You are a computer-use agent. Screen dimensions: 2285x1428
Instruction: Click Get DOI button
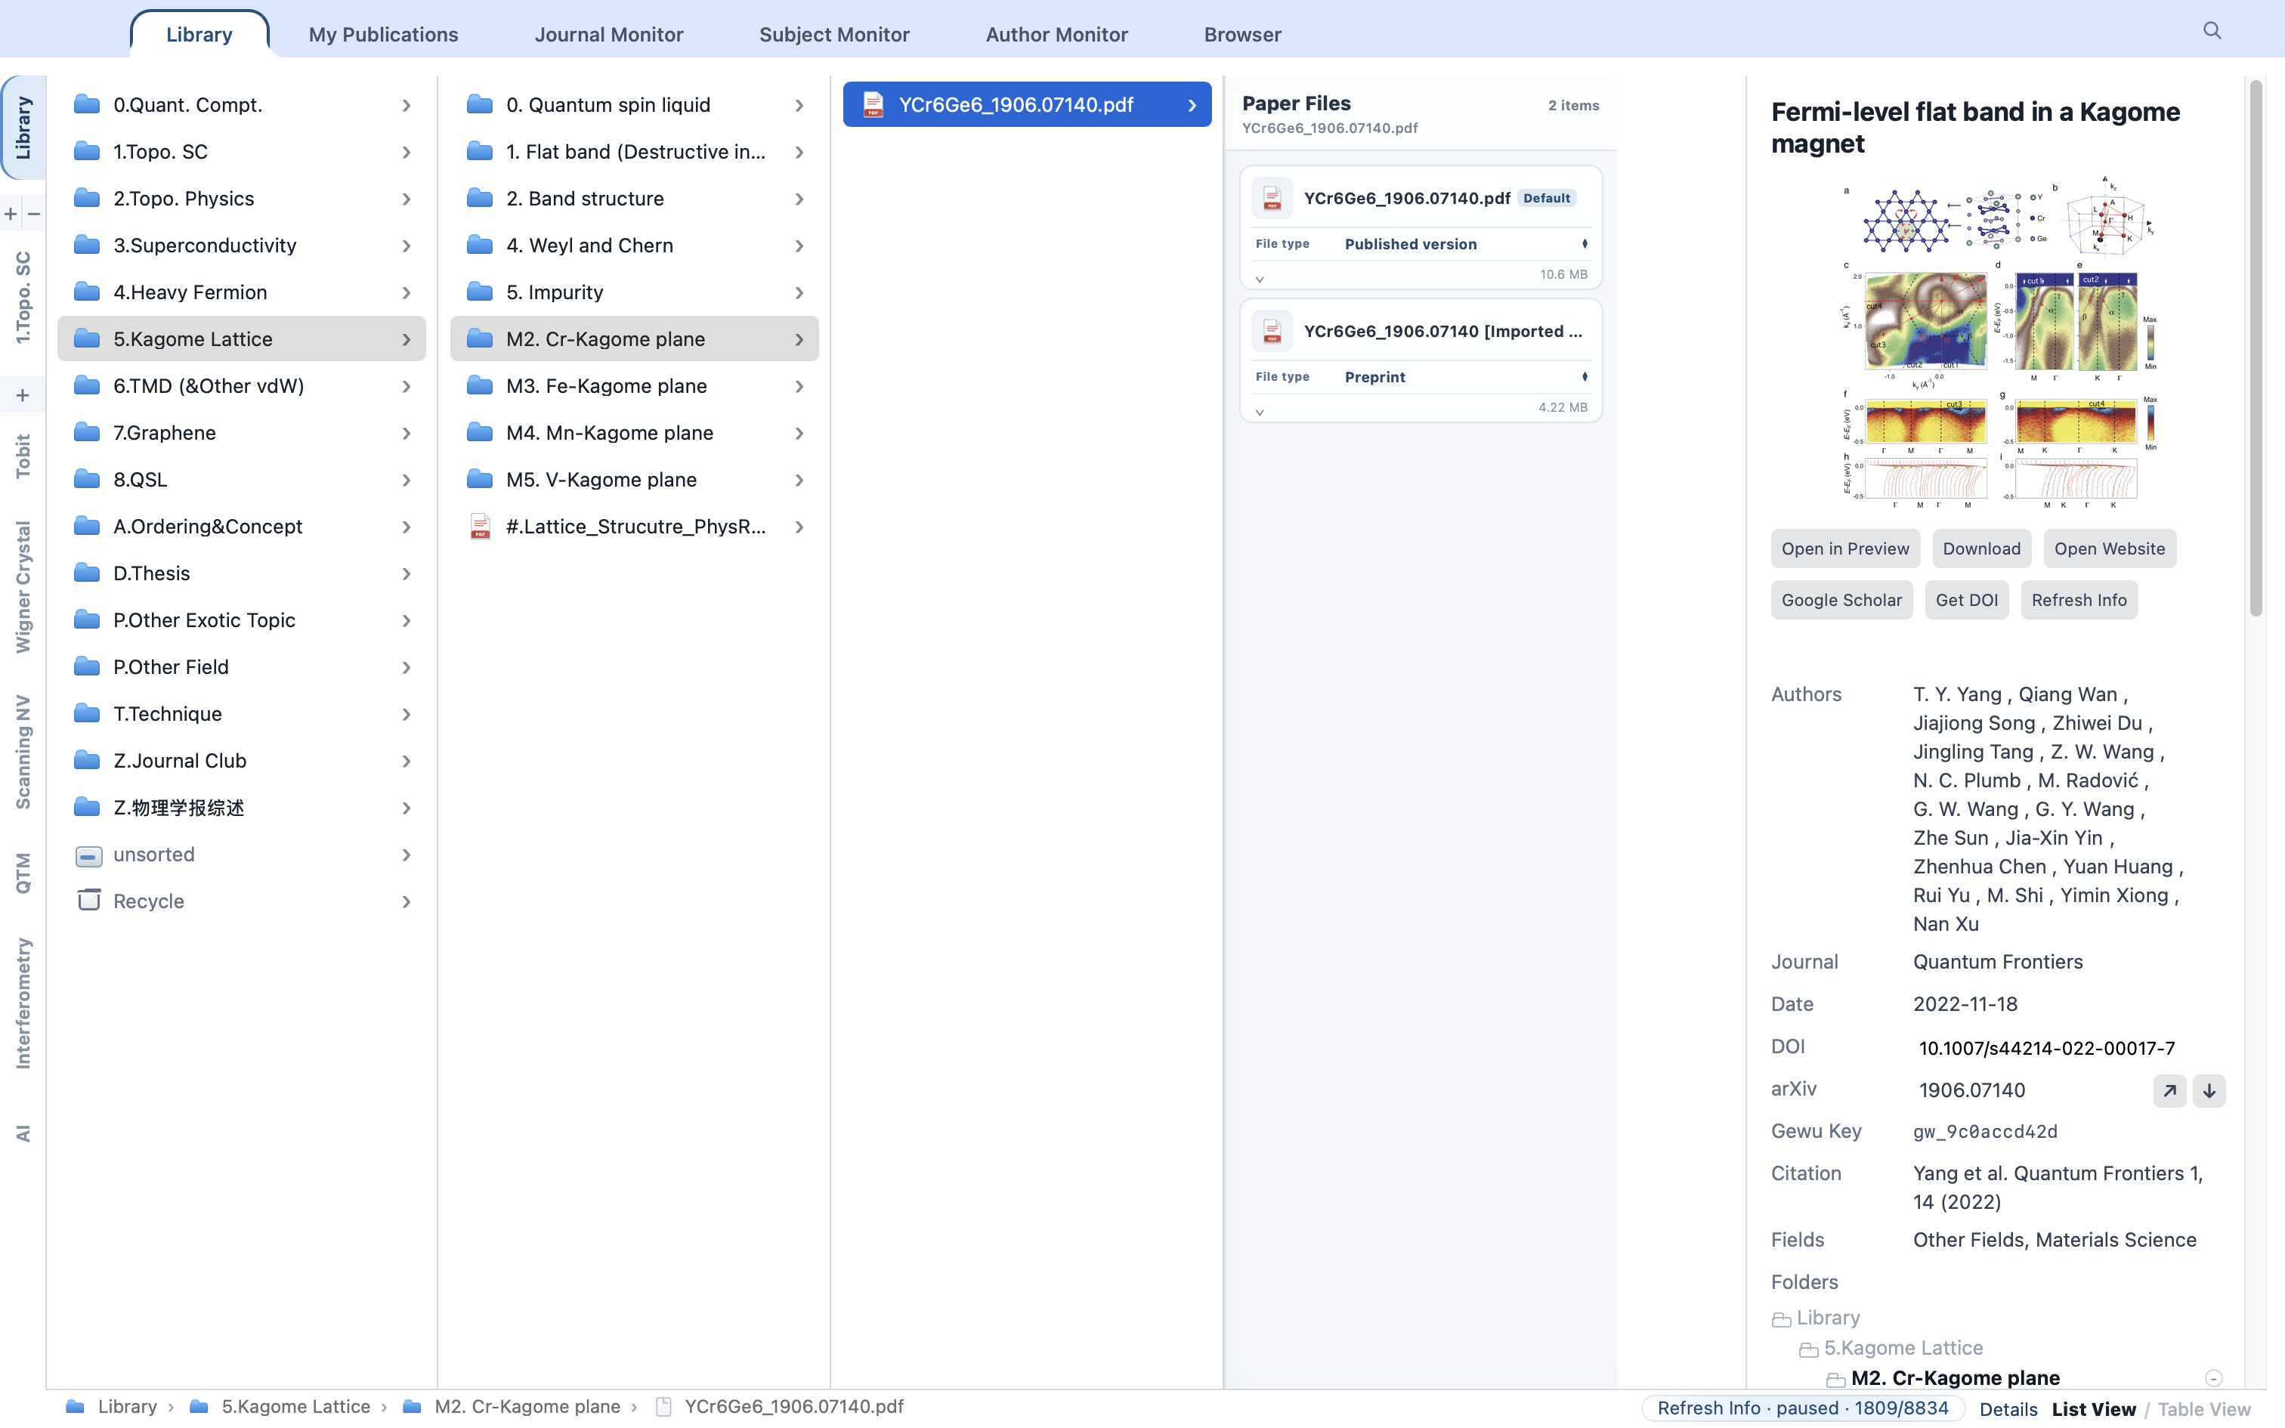click(1967, 601)
